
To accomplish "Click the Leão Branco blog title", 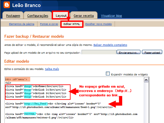I will click(27, 5).
